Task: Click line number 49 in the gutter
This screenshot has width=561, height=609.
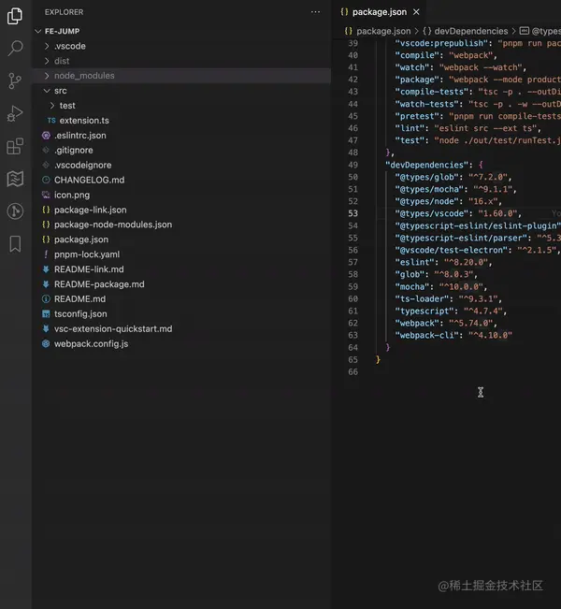Action: (x=352, y=165)
